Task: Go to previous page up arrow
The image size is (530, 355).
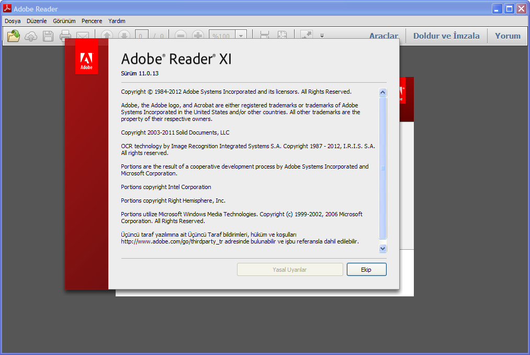Action: point(107,34)
